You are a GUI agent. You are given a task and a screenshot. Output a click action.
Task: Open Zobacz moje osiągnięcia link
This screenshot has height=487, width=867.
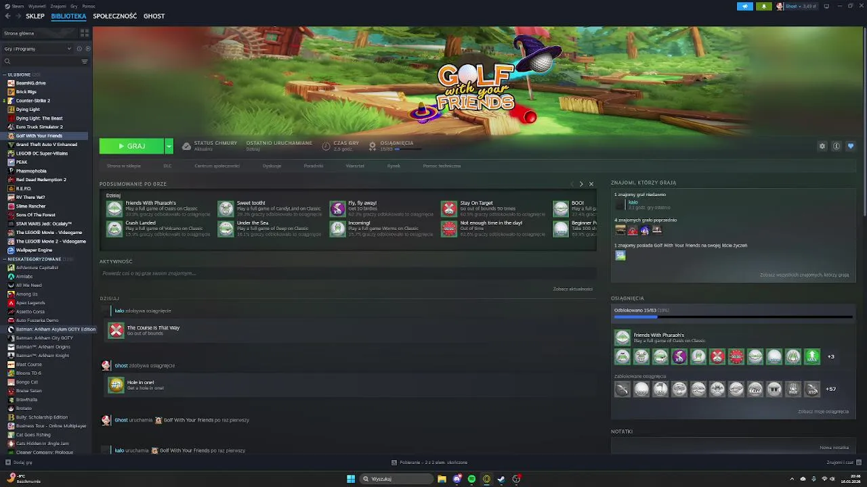[x=823, y=411]
